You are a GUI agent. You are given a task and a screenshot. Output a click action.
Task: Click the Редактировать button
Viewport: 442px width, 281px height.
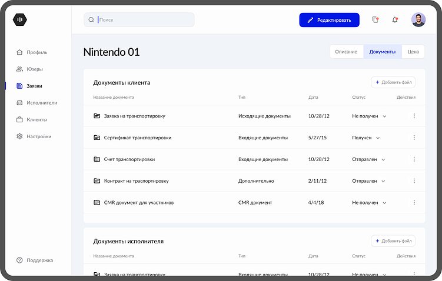(x=329, y=20)
